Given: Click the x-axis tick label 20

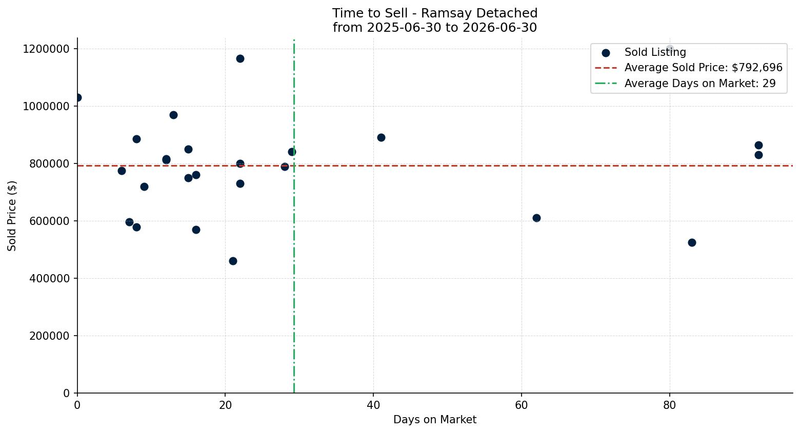Looking at the screenshot, I should [x=225, y=405].
